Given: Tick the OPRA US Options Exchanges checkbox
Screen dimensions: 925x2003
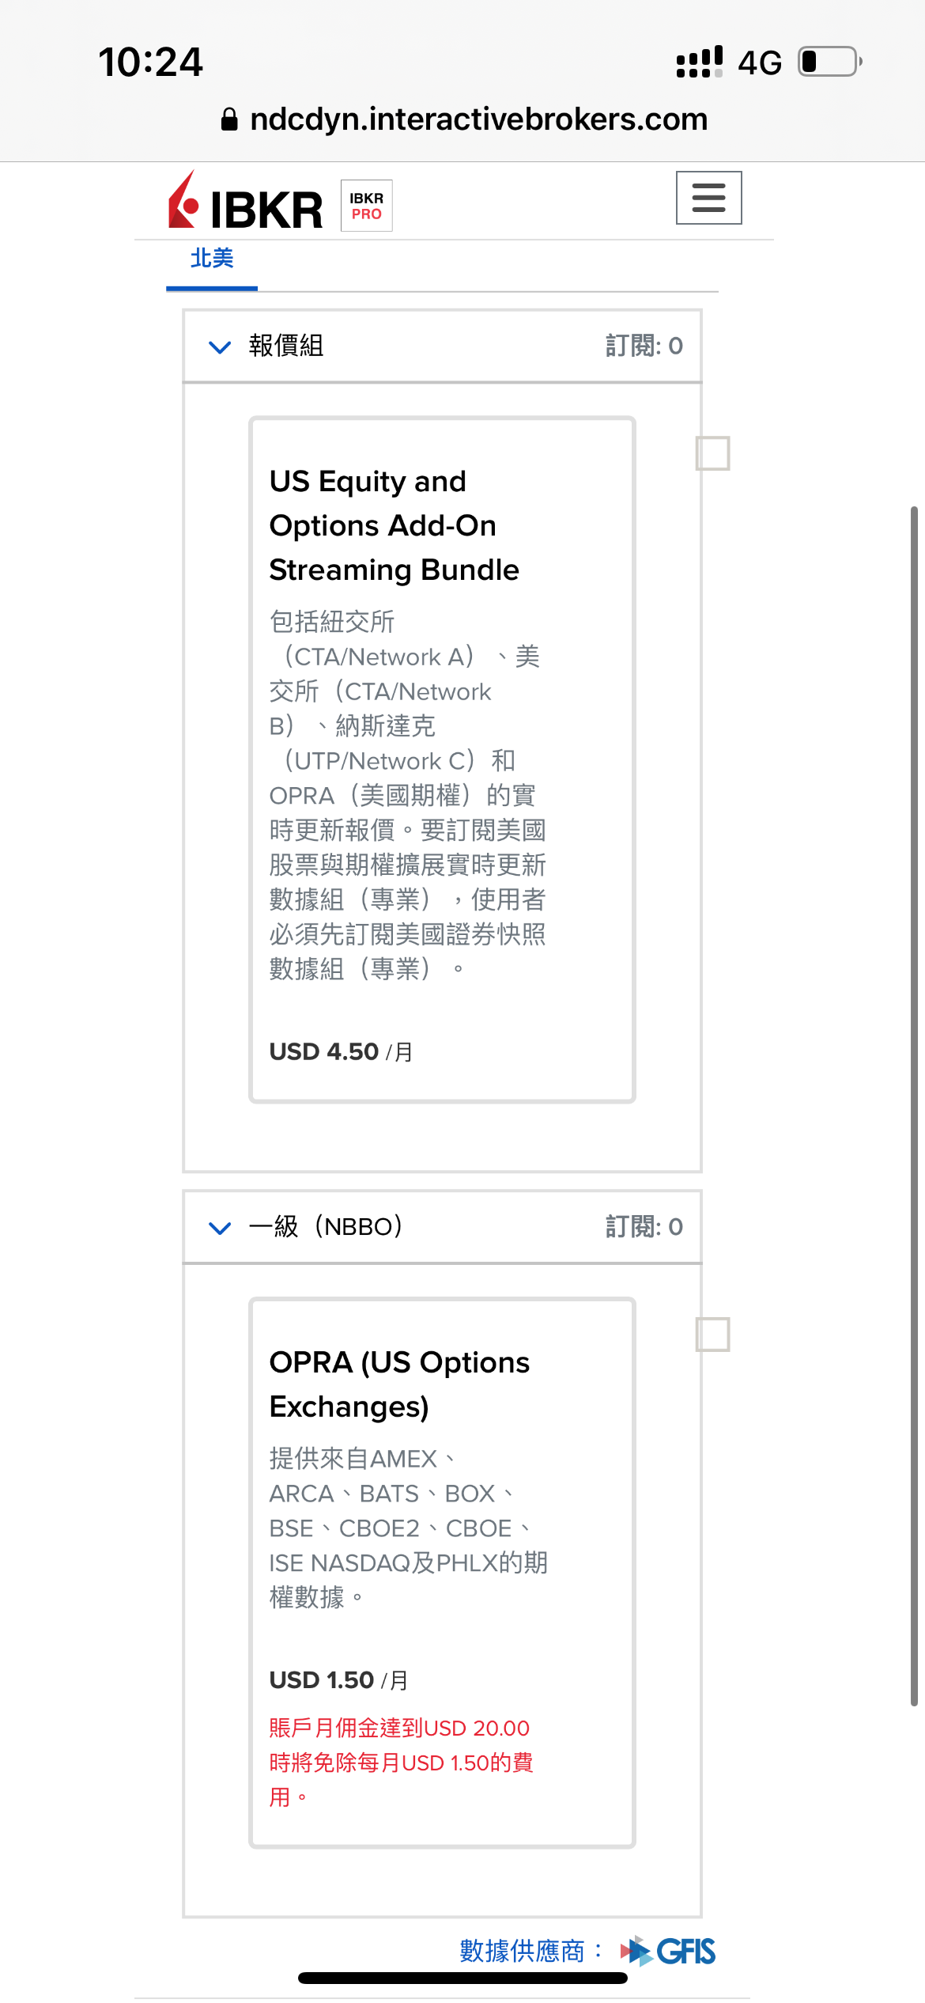Looking at the screenshot, I should pos(712,1335).
